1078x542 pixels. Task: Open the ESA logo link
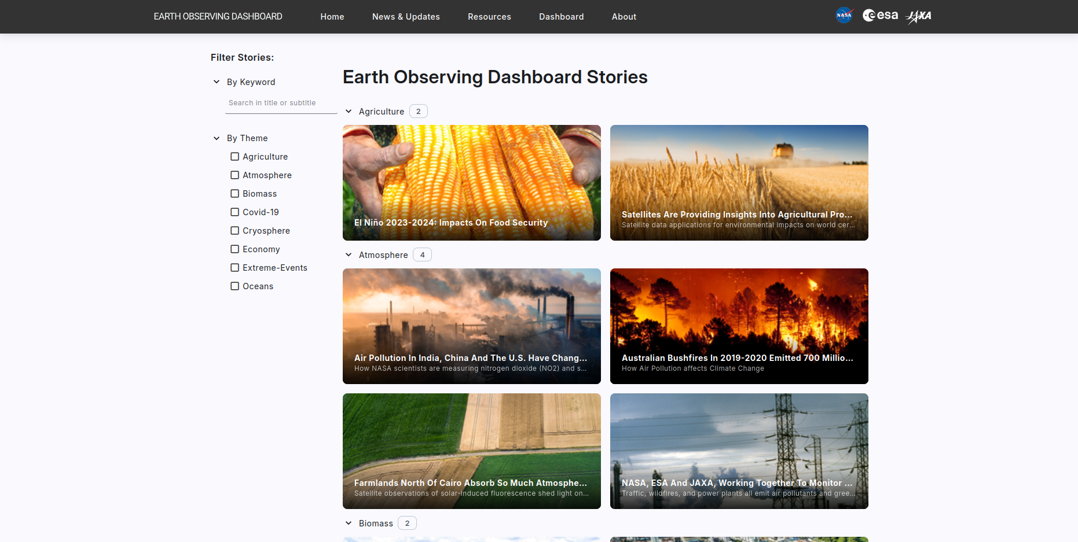[x=880, y=15]
